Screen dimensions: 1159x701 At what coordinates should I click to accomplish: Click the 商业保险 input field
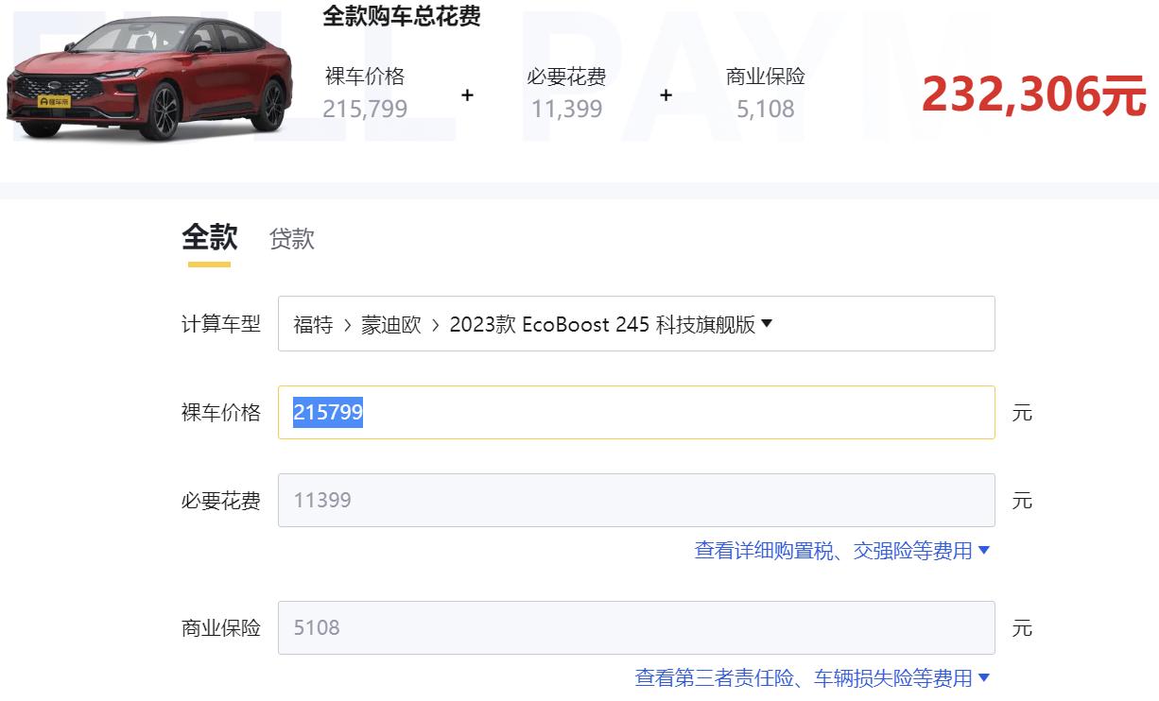pos(635,626)
